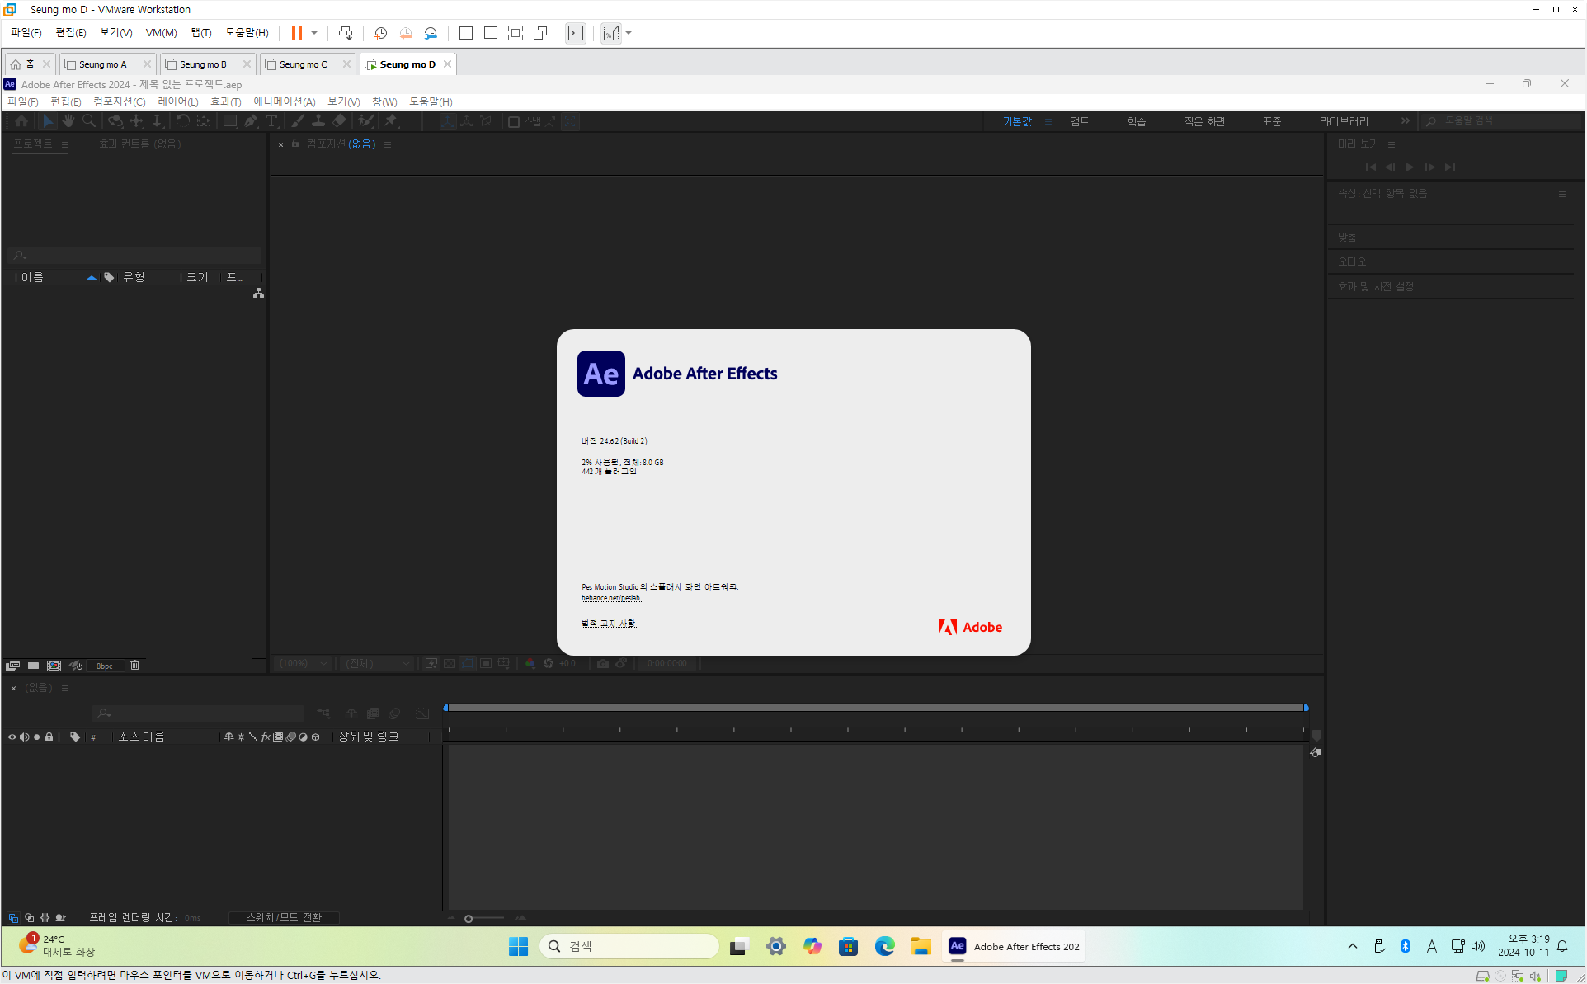The width and height of the screenshot is (1587, 984).
Task: Toggle the solo column switch
Action: 36,737
